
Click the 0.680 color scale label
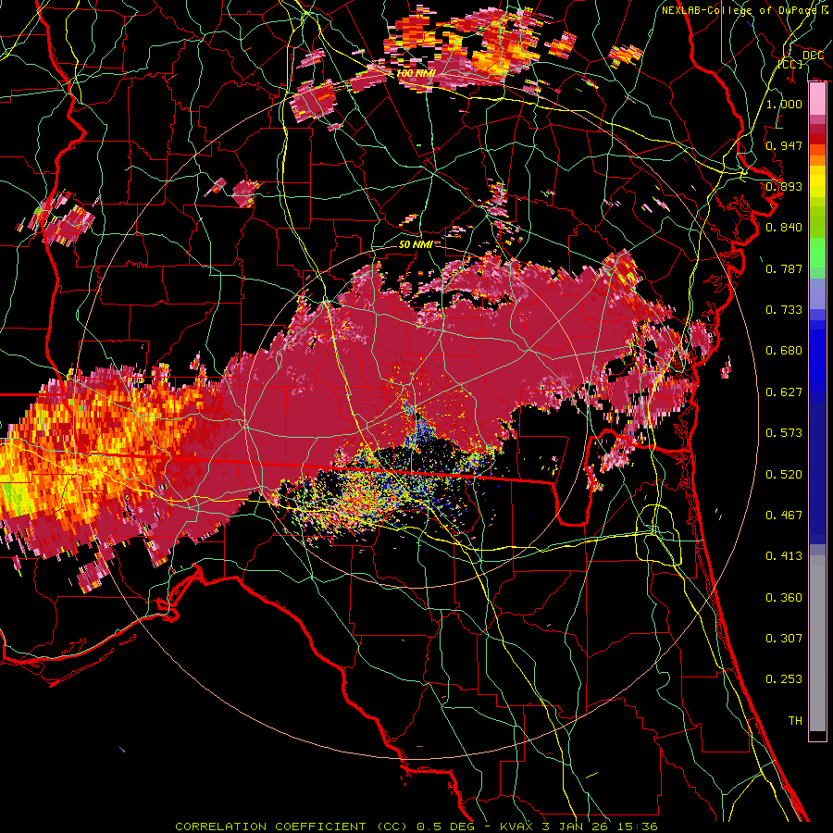coord(784,351)
